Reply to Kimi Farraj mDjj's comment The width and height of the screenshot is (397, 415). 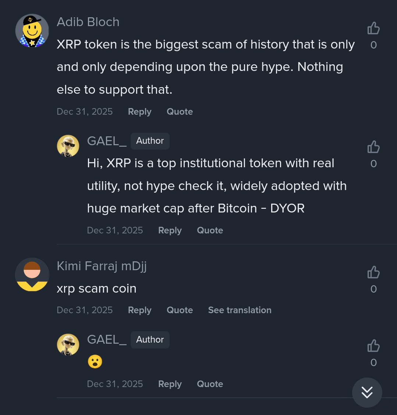pos(139,310)
